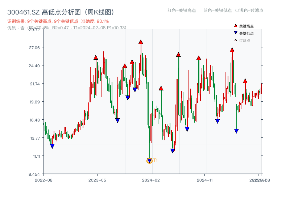
Task: Select the blue triangle at the T1 low point
Action: pos(149,159)
